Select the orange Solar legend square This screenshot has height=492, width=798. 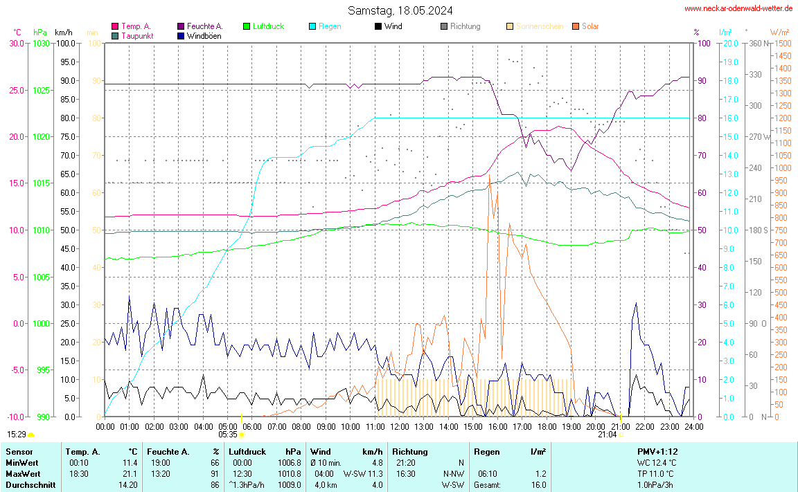(x=576, y=26)
